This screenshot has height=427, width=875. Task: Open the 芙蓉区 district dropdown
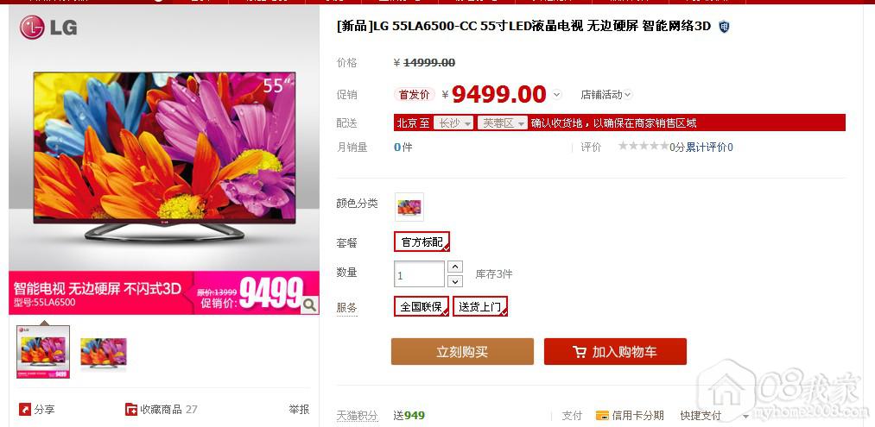point(502,123)
